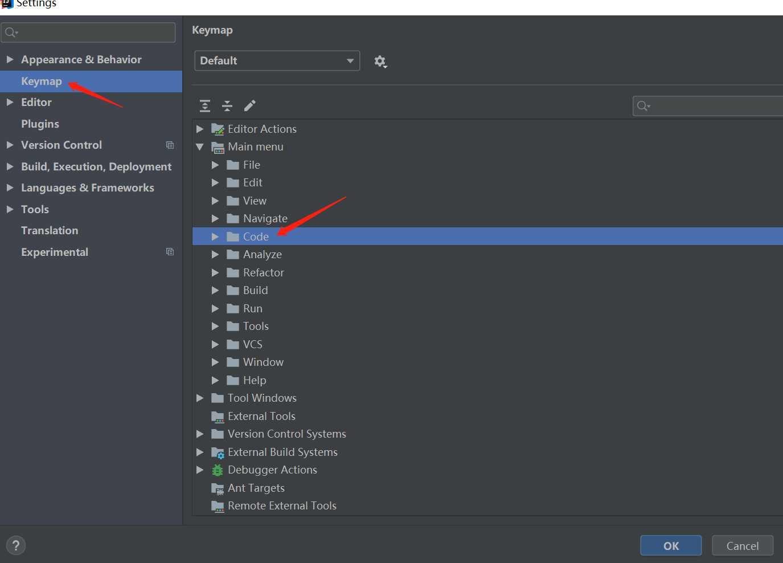Screen dimensions: 783x563
Task: Select Keymap in the settings sidebar
Action: [91, 81]
